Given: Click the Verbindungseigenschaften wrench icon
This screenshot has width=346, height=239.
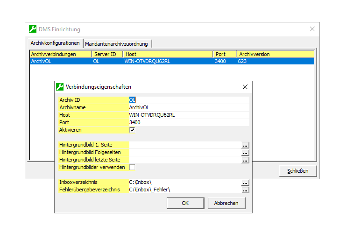Looking at the screenshot, I should tap(60, 87).
